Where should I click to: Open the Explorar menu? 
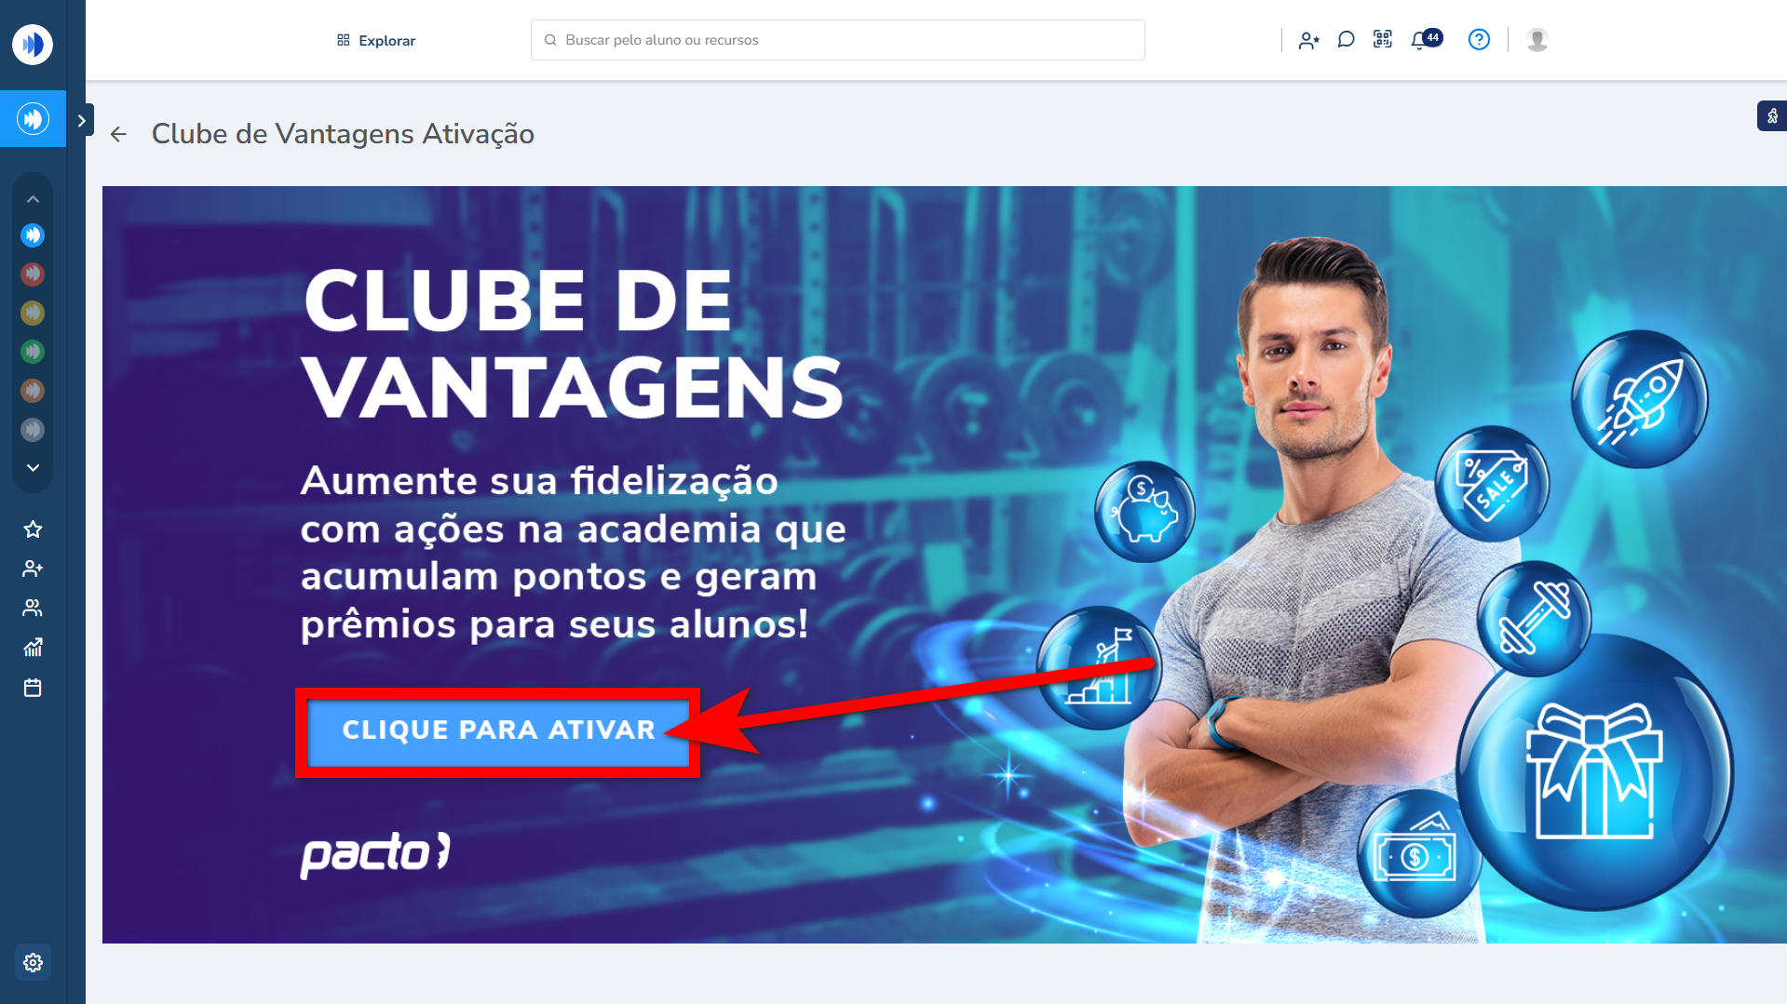click(x=376, y=40)
